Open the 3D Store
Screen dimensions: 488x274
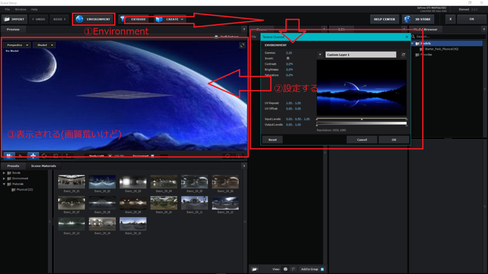click(x=418, y=20)
